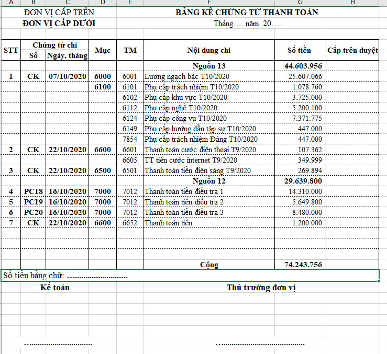Screen dimensions: 387x354
Task: Select TM code 6652 cell
Action: tap(130, 223)
